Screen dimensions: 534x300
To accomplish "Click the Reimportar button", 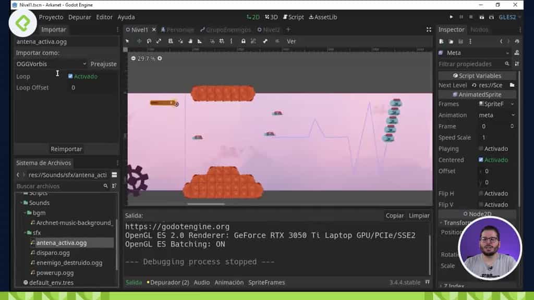I will point(66,149).
